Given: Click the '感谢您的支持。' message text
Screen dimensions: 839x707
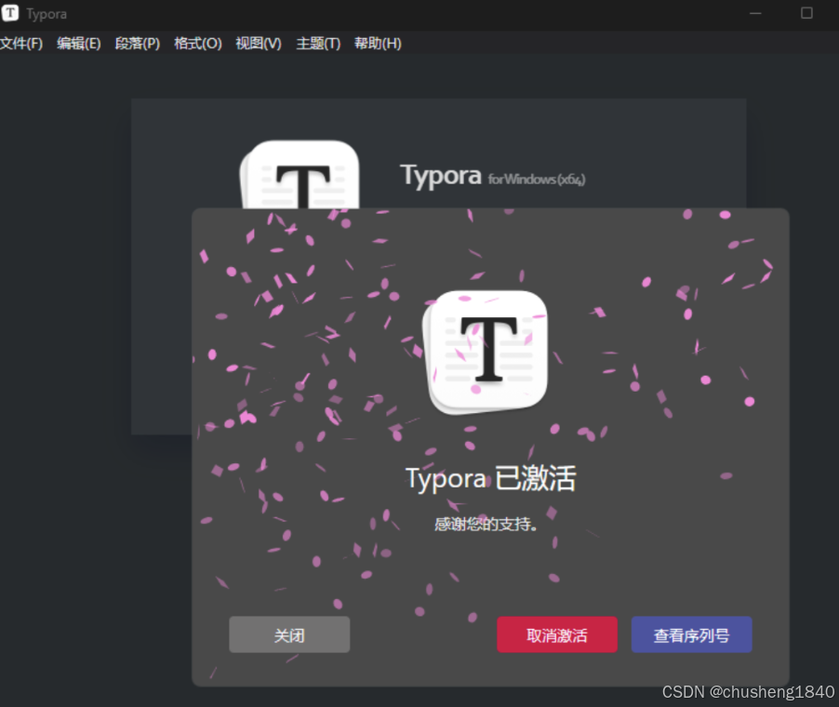Looking at the screenshot, I should (486, 524).
